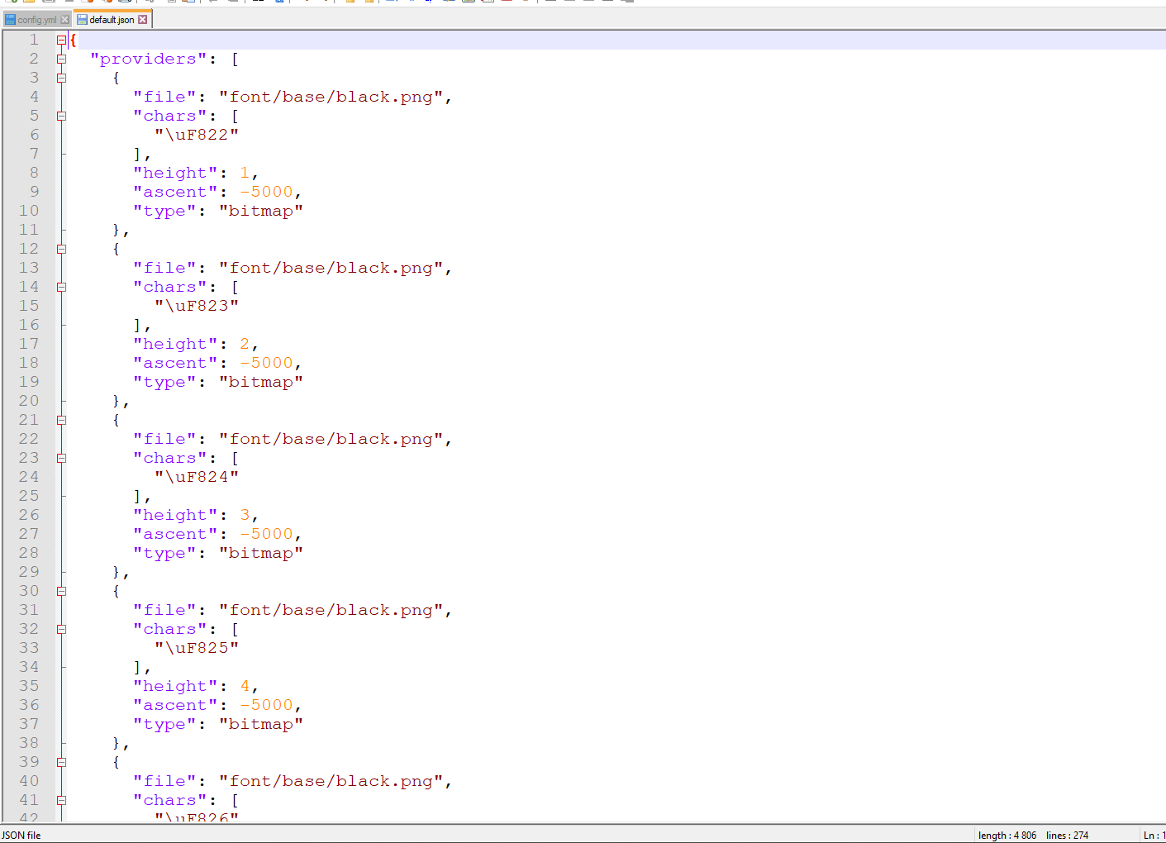The width and height of the screenshot is (1166, 843).
Task: Toggle Show All Characters on the toolbar
Action: (412, 4)
